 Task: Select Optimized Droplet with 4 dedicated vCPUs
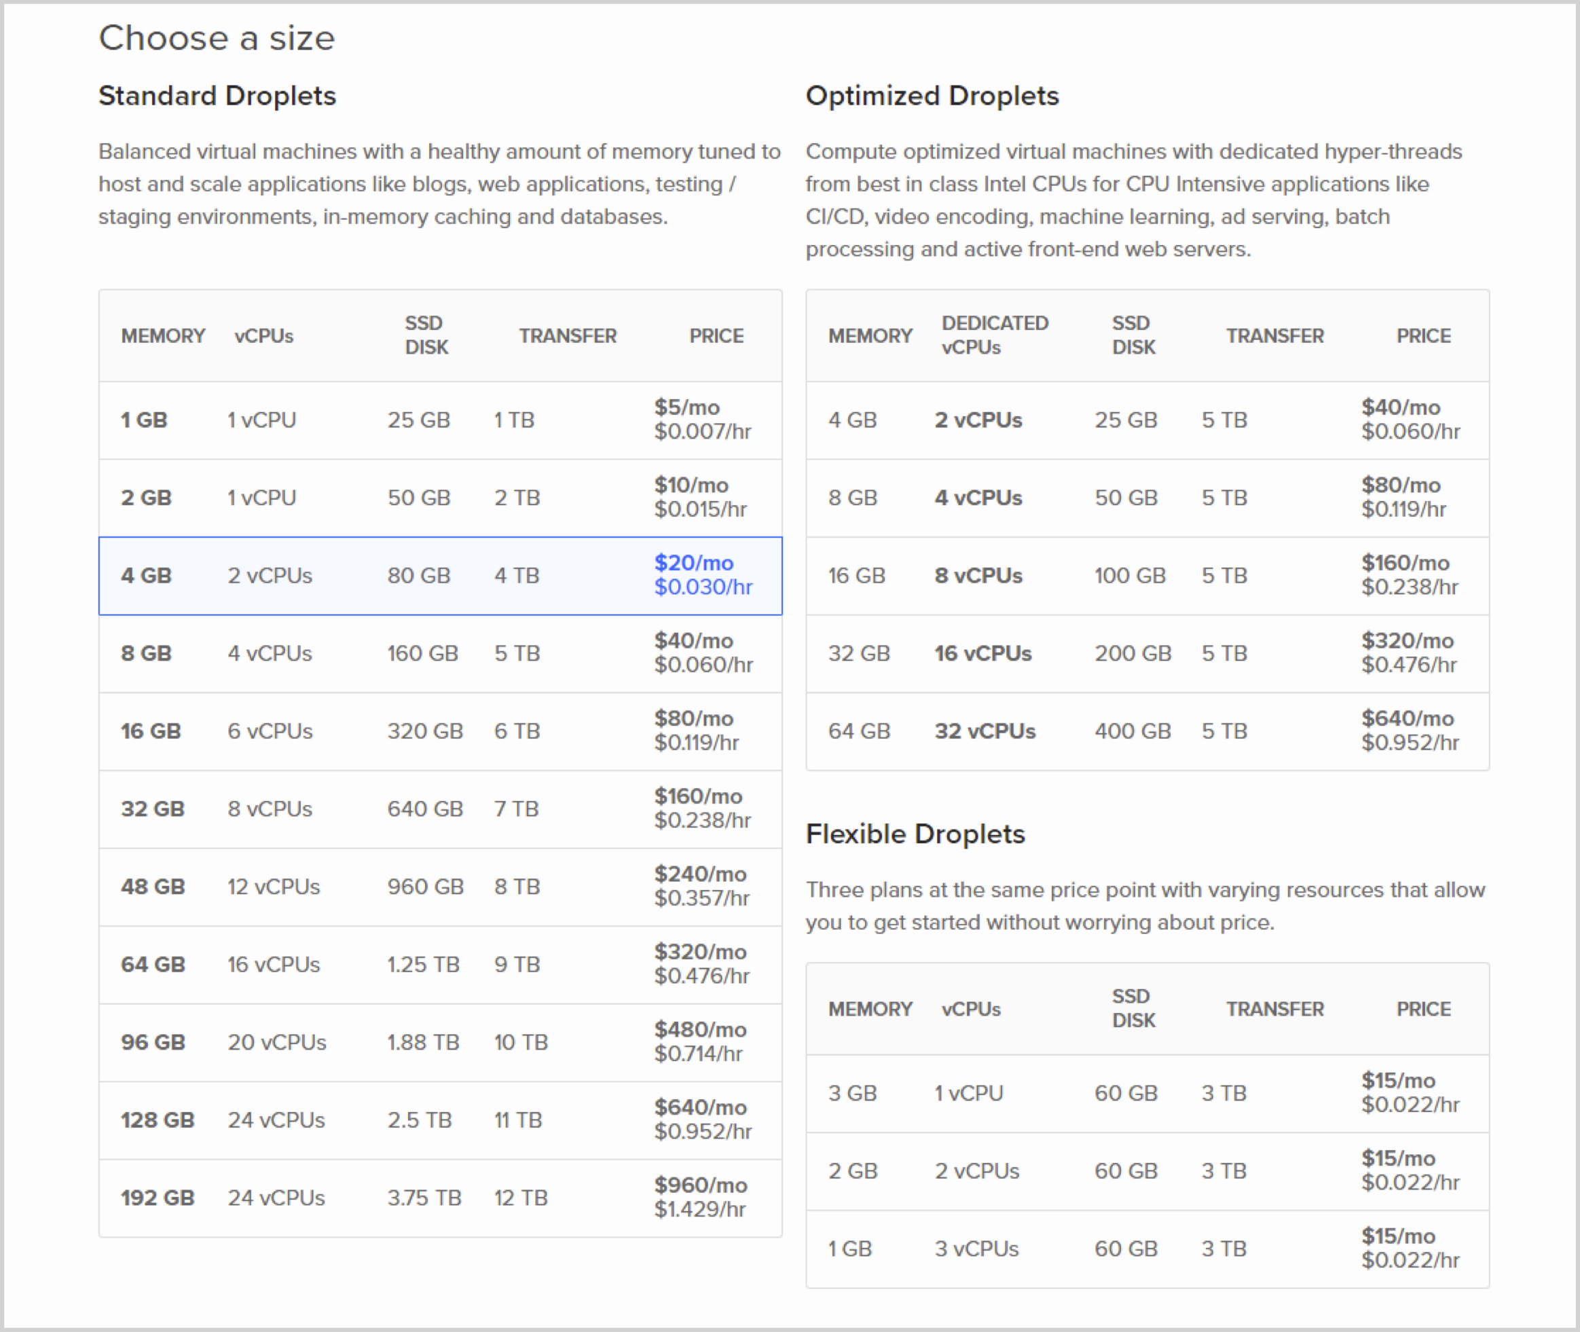point(1147,498)
